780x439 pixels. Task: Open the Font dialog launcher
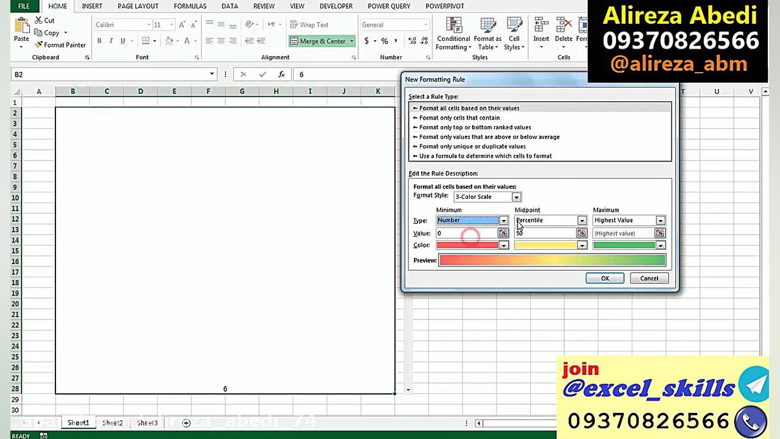click(x=197, y=57)
